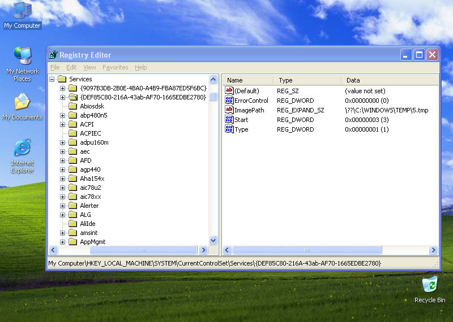Image resolution: width=453 pixels, height=322 pixels.
Task: Expand the abp480n5 key
Action: tap(63, 115)
